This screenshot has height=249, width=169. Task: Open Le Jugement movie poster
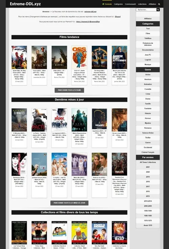[59, 120]
